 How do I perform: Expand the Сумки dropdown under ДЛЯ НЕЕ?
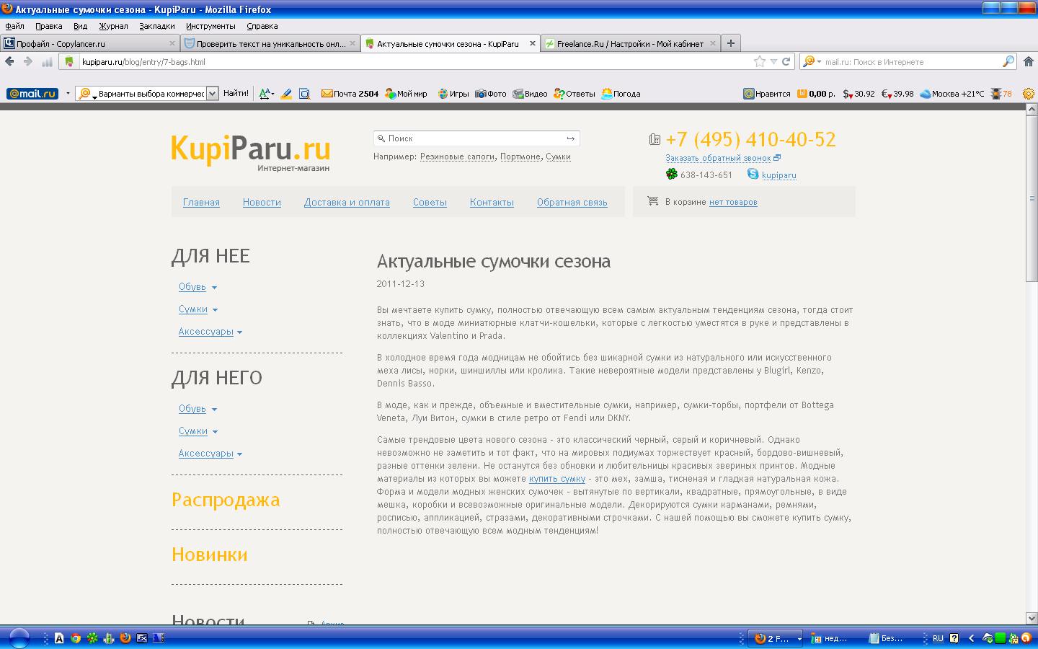(x=215, y=310)
